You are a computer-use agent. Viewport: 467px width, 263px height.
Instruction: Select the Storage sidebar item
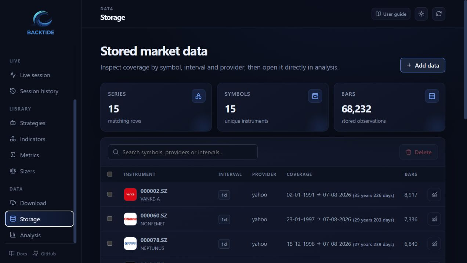click(x=39, y=219)
